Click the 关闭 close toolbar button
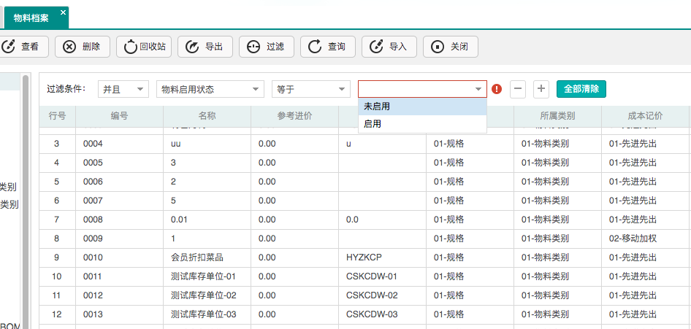Image resolution: width=691 pixels, height=329 pixels. (451, 47)
